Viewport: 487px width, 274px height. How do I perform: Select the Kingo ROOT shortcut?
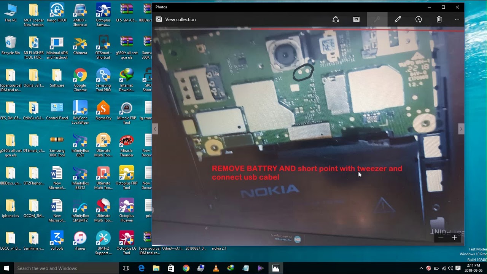tap(57, 13)
